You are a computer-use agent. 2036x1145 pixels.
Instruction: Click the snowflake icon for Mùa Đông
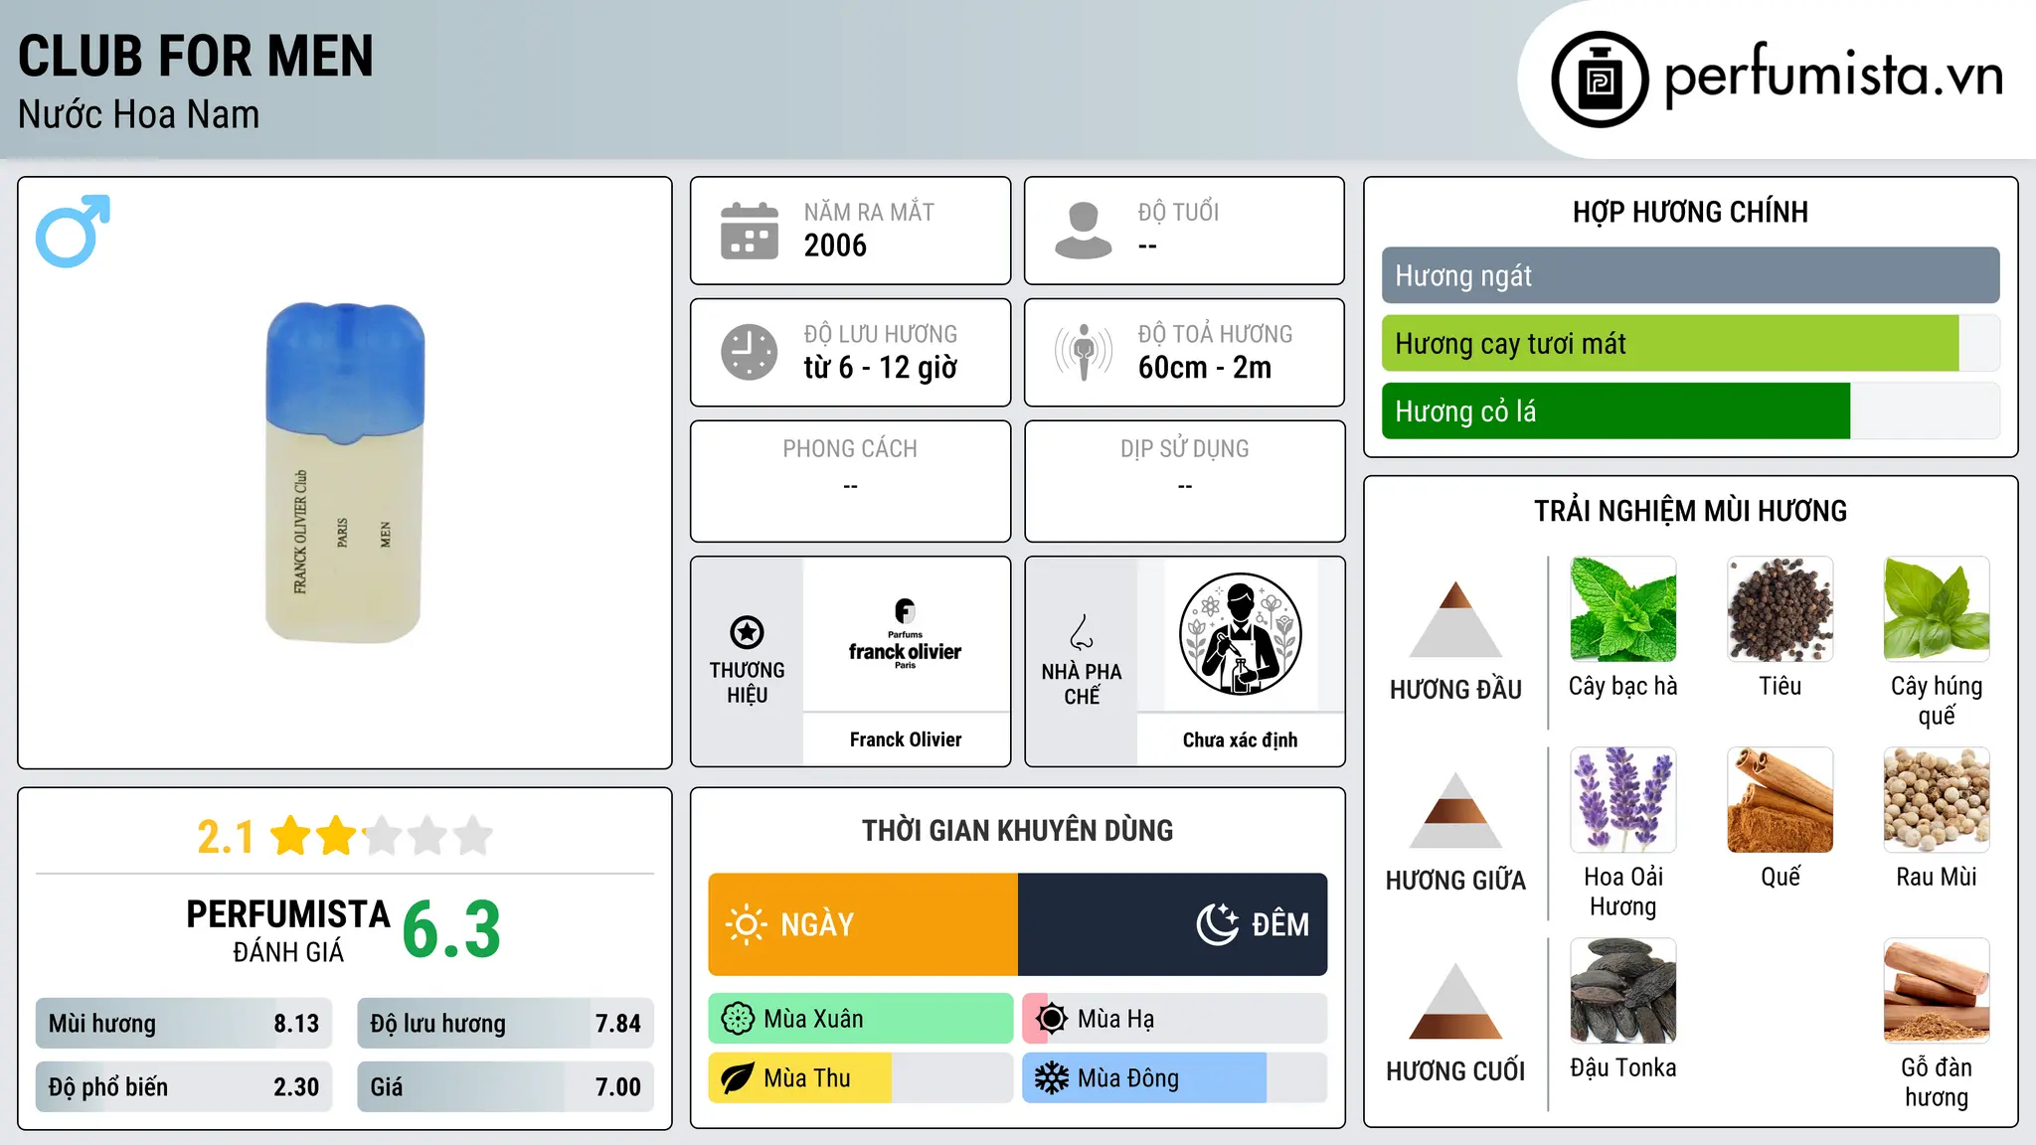tap(1052, 1078)
